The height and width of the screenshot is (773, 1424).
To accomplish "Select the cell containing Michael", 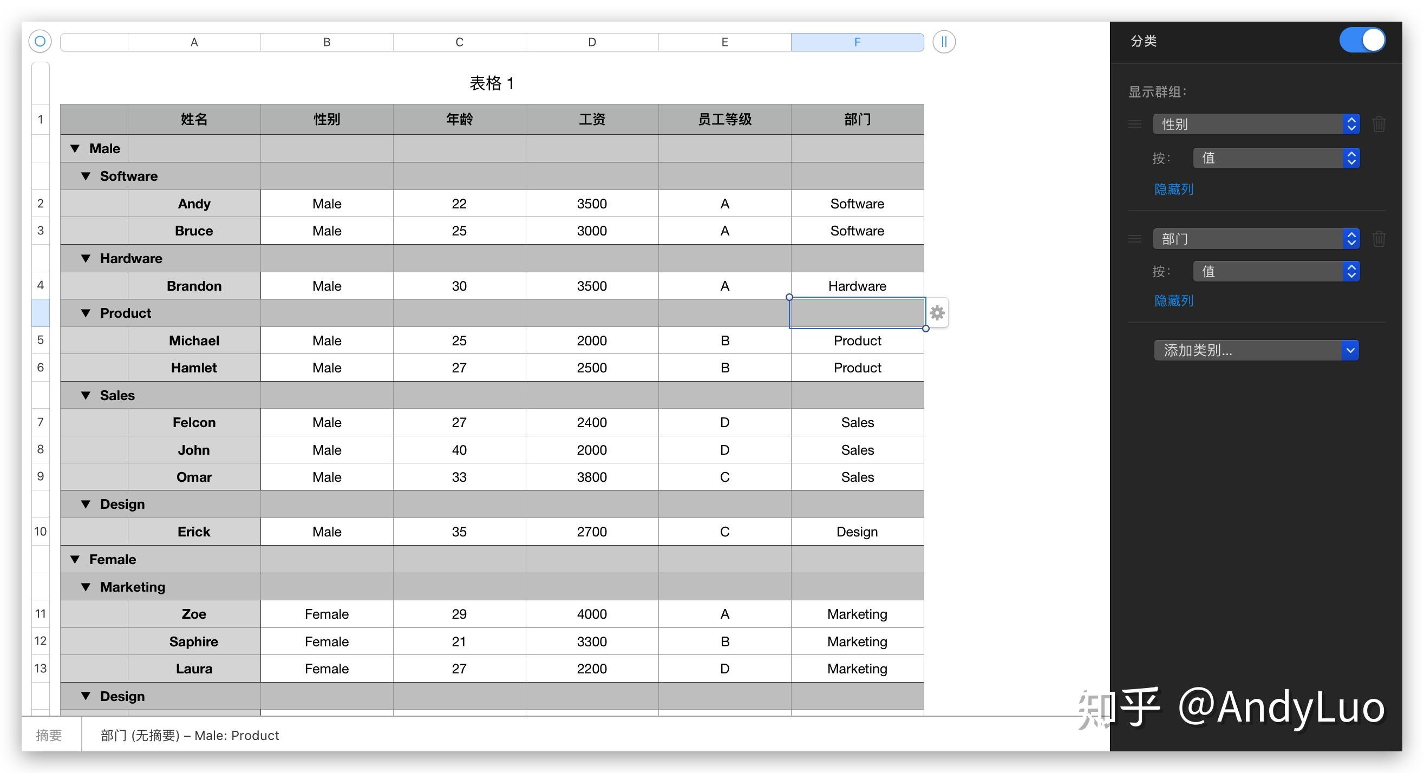I will (194, 341).
